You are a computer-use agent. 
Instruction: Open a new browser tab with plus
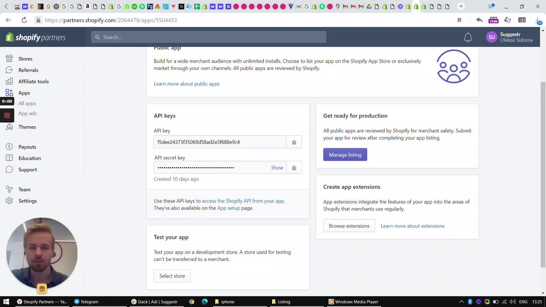pos(461,6)
